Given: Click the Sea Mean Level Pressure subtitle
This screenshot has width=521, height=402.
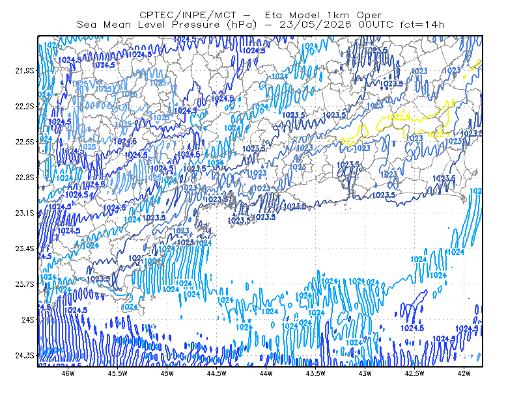Looking at the screenshot, I should [x=260, y=25].
